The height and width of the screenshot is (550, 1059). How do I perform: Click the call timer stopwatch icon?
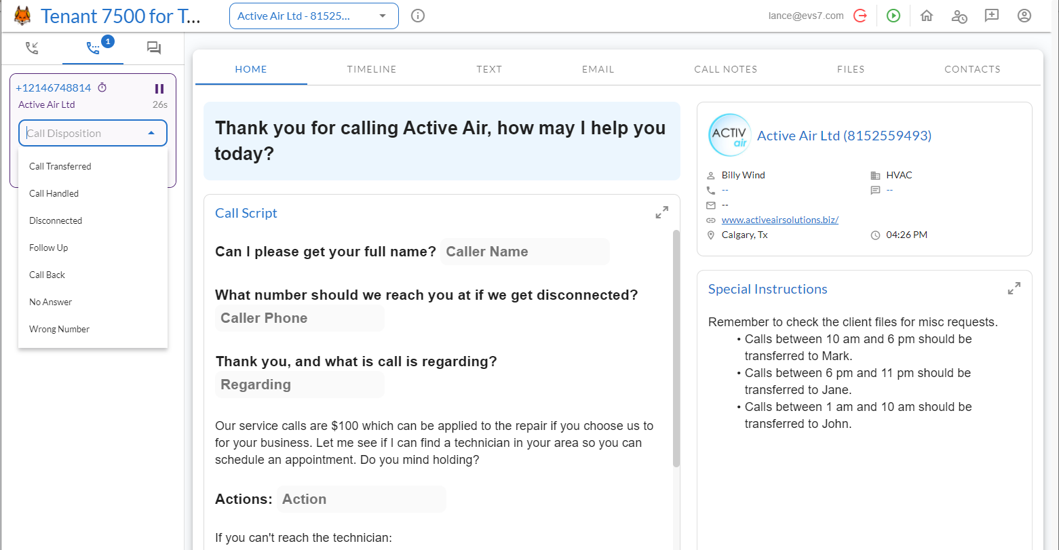(x=103, y=87)
